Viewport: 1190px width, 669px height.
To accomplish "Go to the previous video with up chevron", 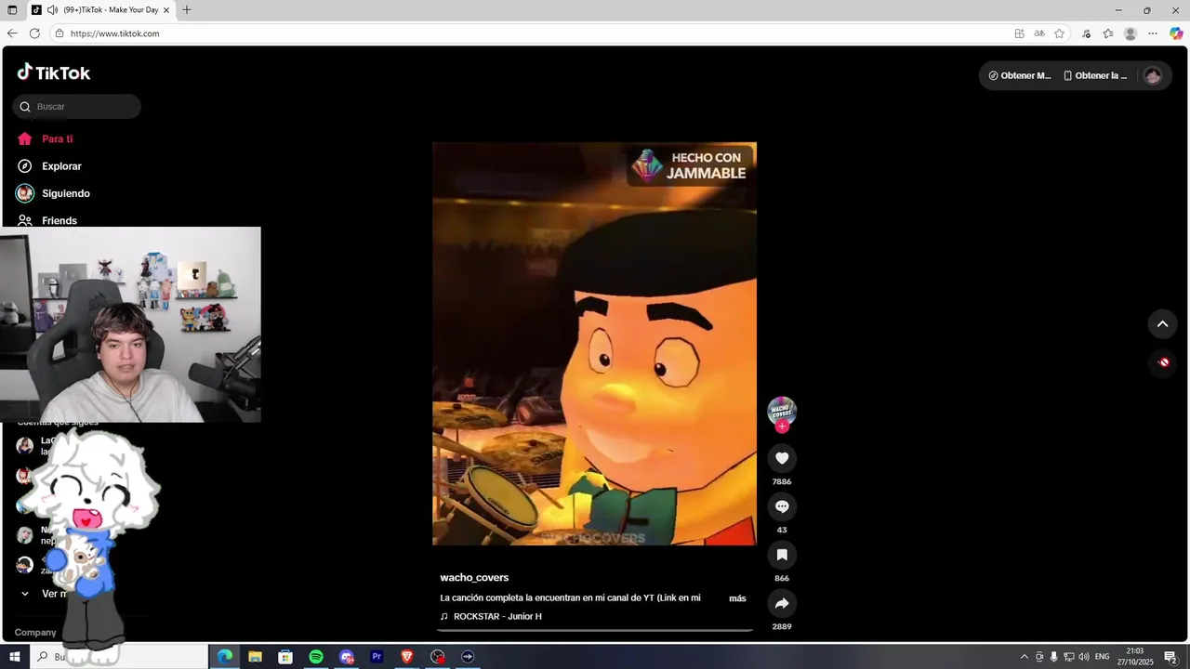I will point(1162,323).
